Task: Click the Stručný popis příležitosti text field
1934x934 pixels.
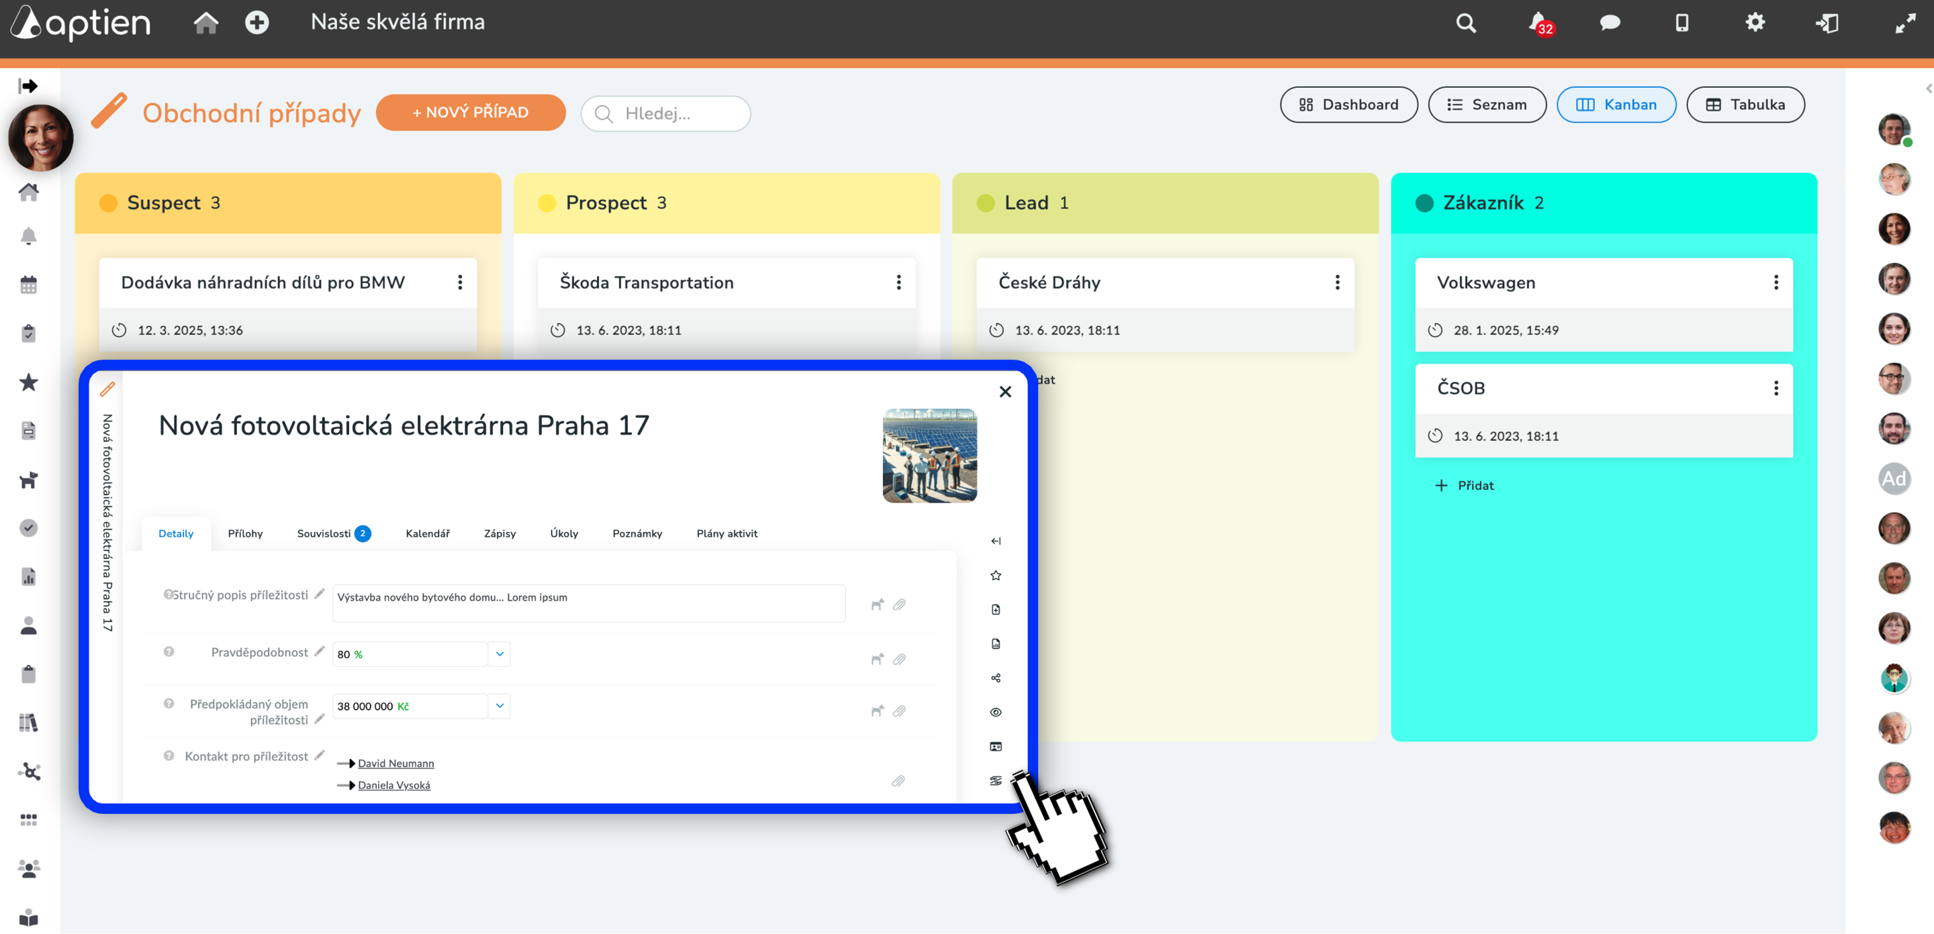Action: 589,603
